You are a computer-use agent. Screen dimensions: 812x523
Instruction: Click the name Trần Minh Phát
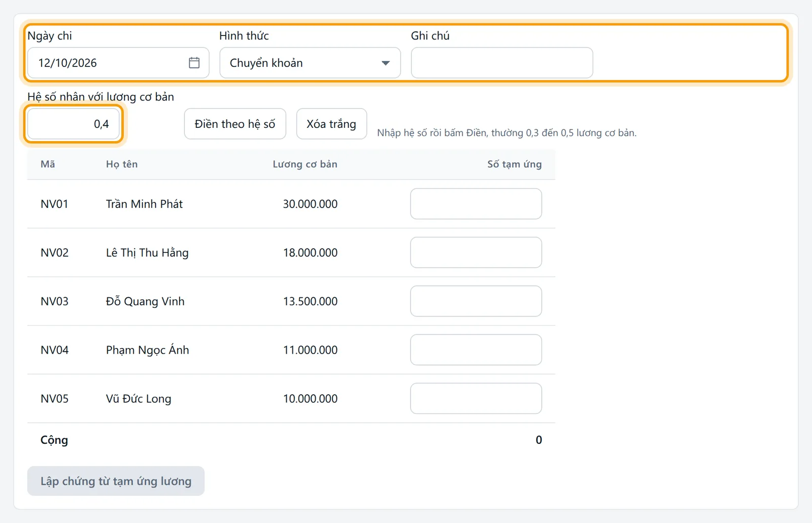point(144,204)
